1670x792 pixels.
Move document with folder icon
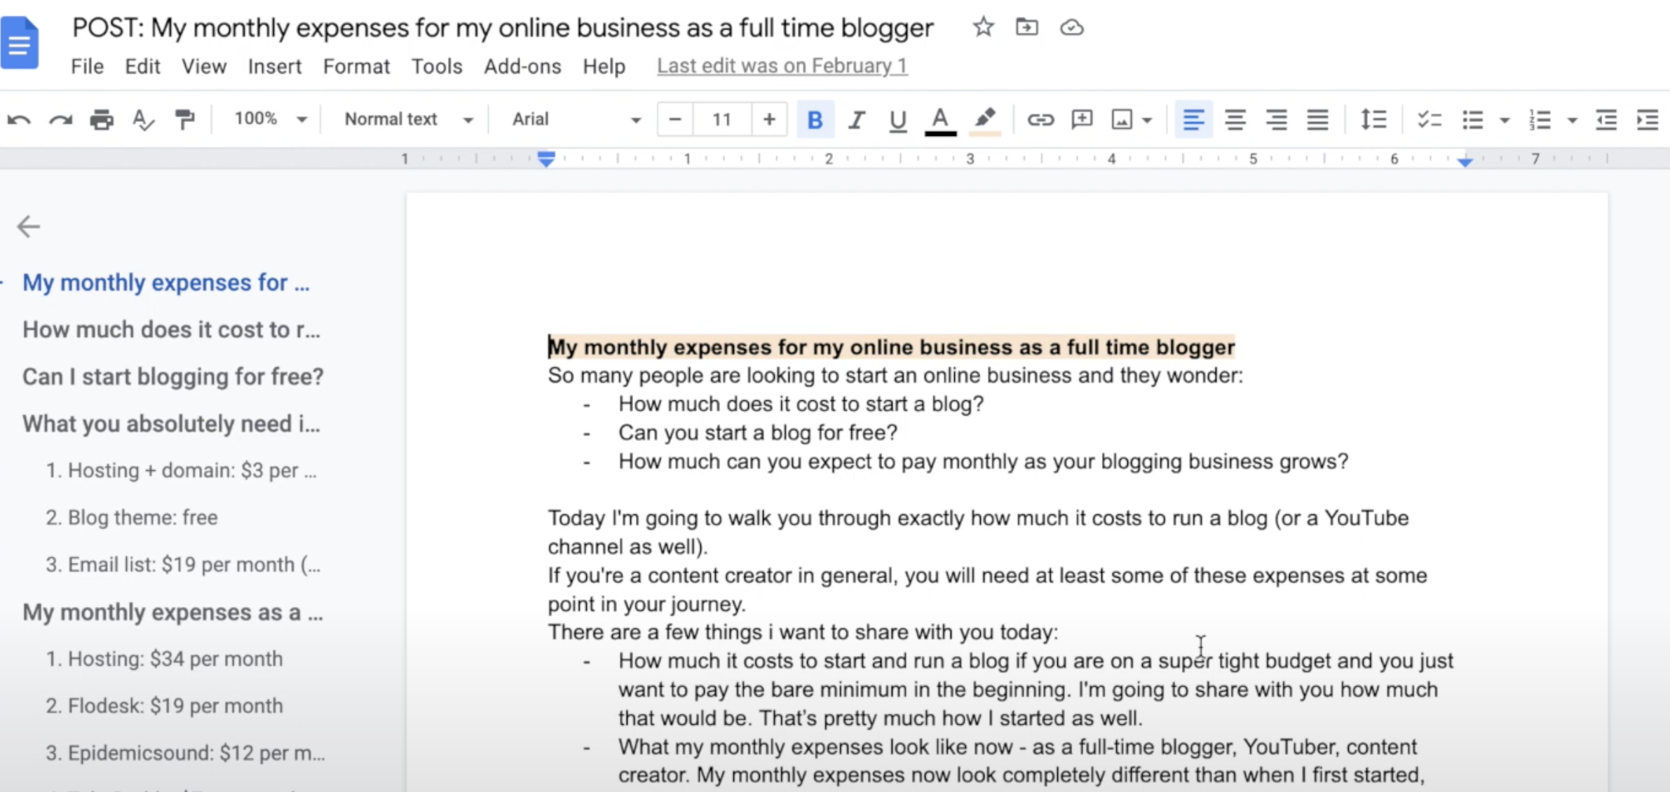coord(1026,27)
